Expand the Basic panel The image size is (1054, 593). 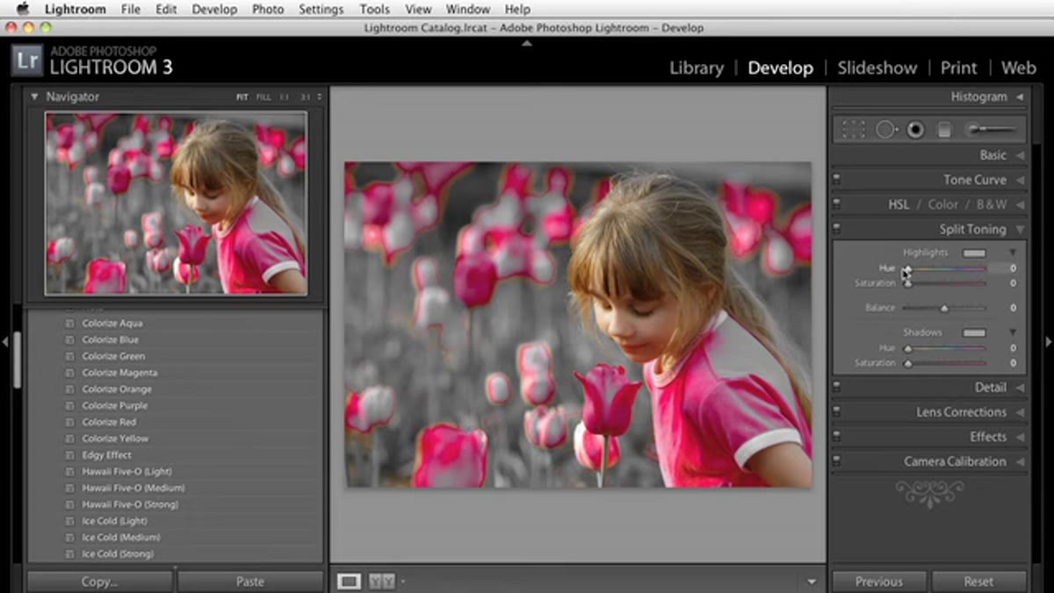[1020, 155]
